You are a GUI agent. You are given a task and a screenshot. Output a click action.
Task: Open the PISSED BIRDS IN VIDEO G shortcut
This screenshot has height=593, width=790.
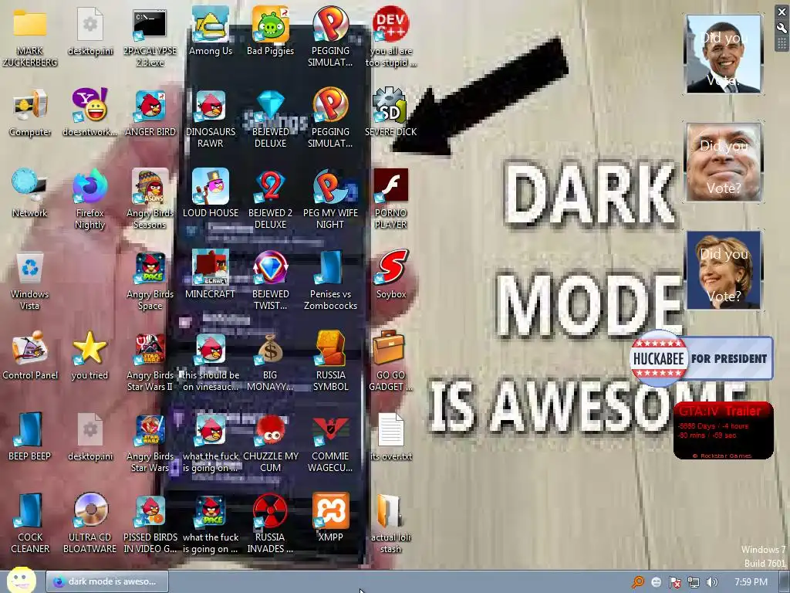click(150, 524)
